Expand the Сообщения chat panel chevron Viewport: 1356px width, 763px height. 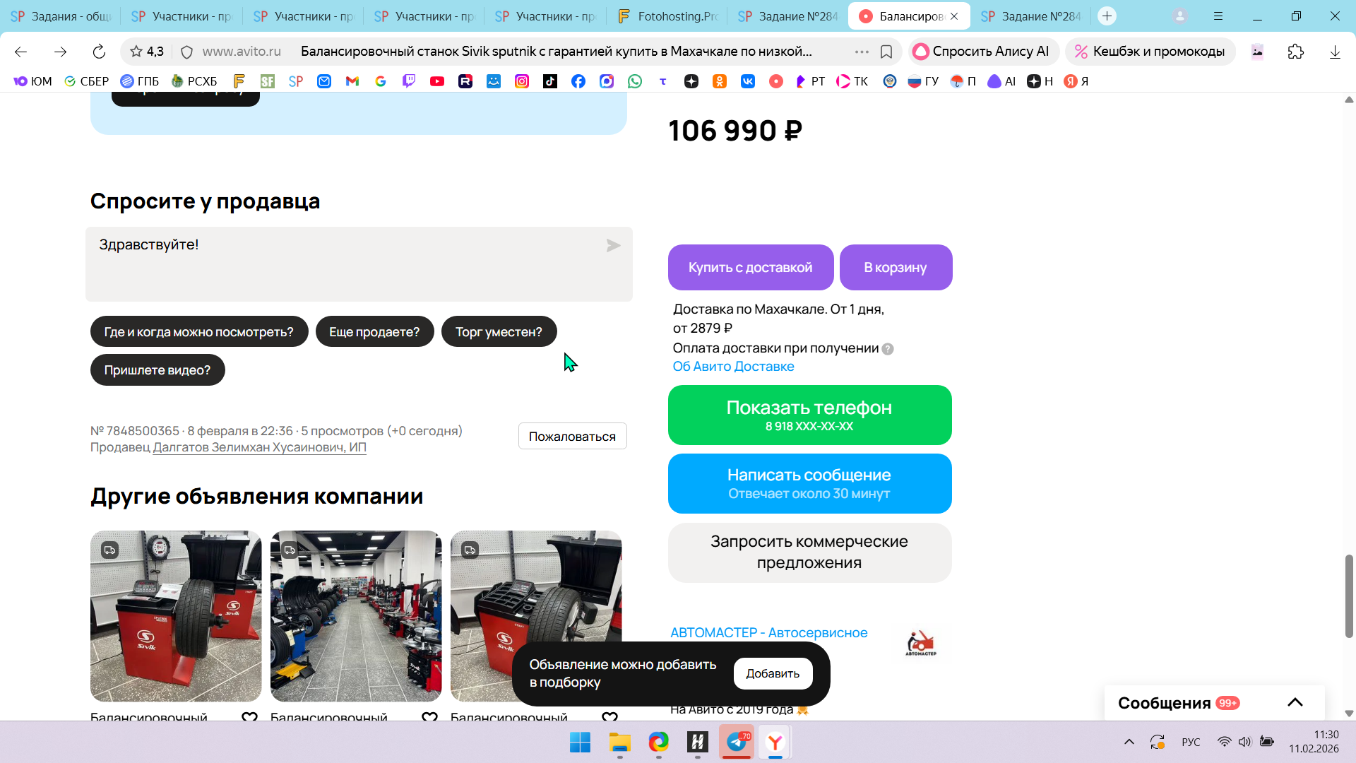pos(1295,702)
